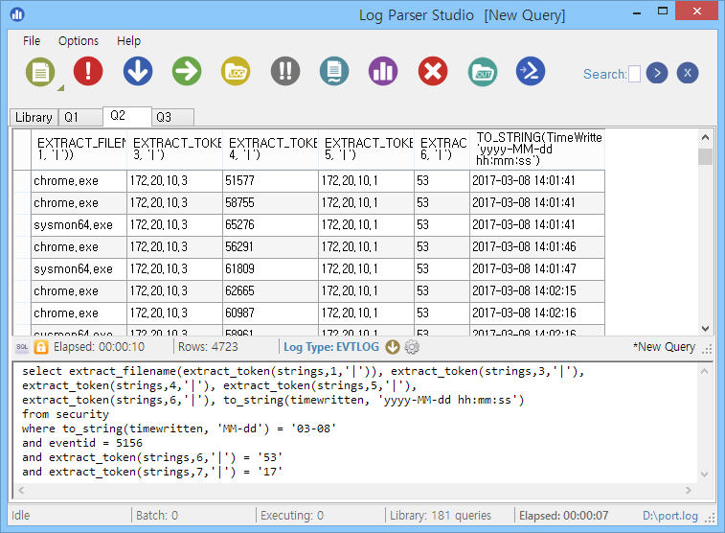Click the Log Parser Studio app icon
The image size is (725, 533).
(x=17, y=14)
